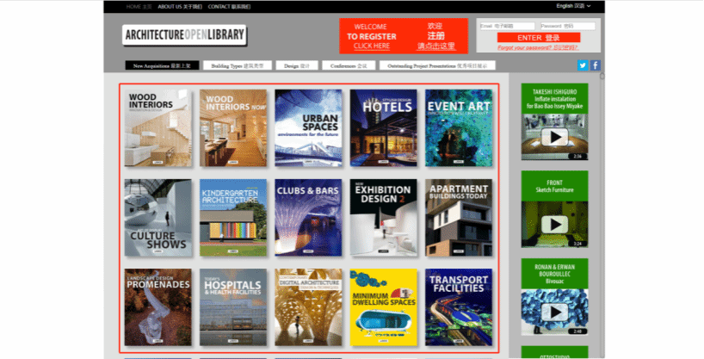Open the Facebook icon link
The width and height of the screenshot is (704, 359).
pyautogui.click(x=595, y=65)
